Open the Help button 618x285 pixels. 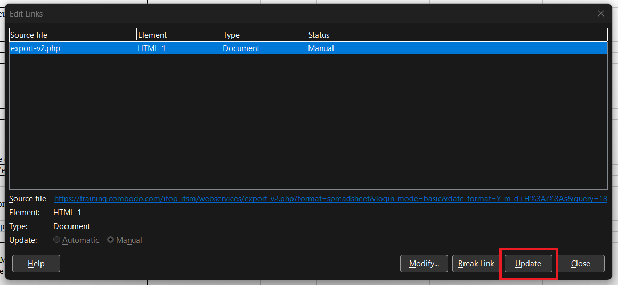pyautogui.click(x=36, y=264)
